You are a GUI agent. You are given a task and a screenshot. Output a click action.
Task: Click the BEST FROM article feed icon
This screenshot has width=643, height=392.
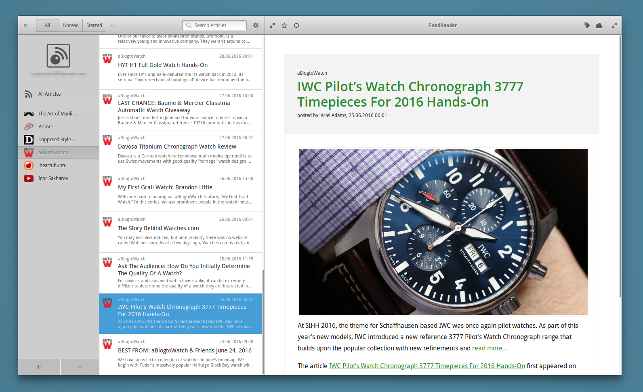(x=107, y=344)
